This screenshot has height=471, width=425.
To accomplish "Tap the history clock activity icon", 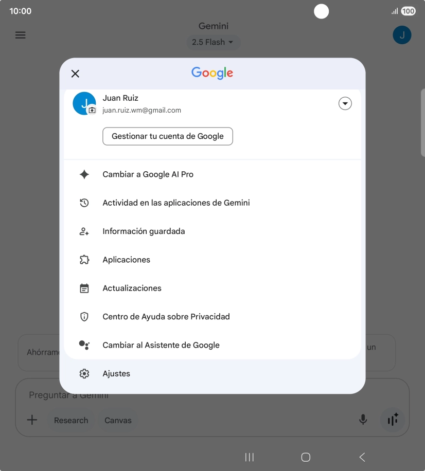I will [84, 203].
